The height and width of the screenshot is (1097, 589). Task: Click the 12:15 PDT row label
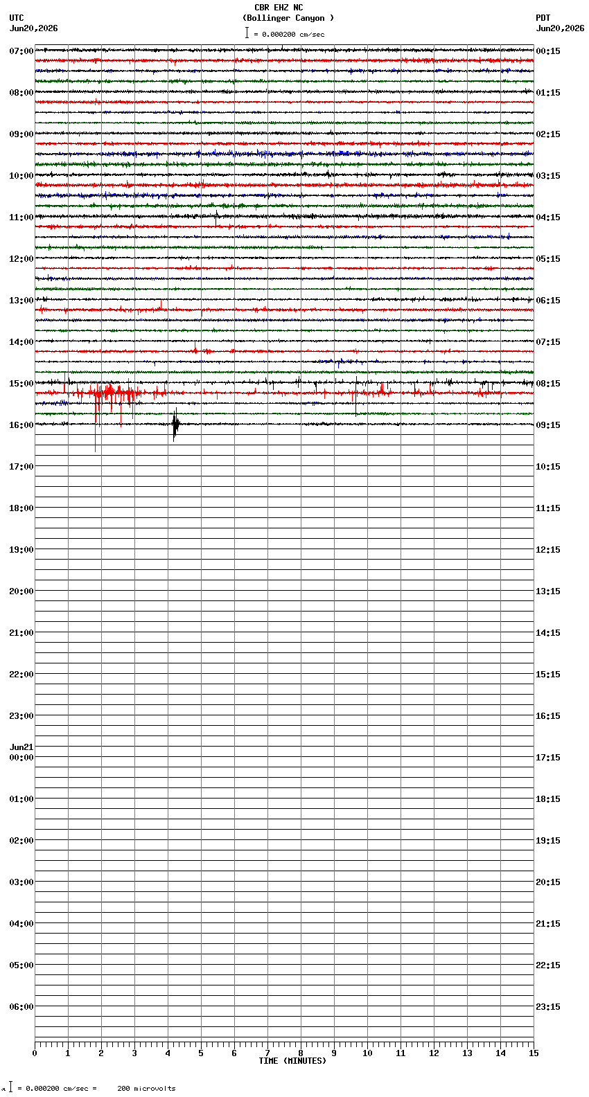548,550
